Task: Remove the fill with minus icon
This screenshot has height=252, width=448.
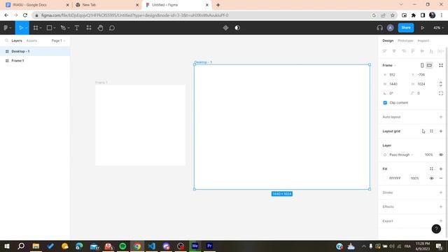Action: coord(441,178)
